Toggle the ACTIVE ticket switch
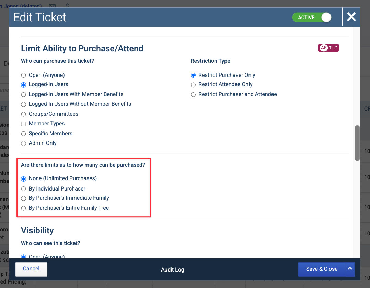 pyautogui.click(x=312, y=18)
